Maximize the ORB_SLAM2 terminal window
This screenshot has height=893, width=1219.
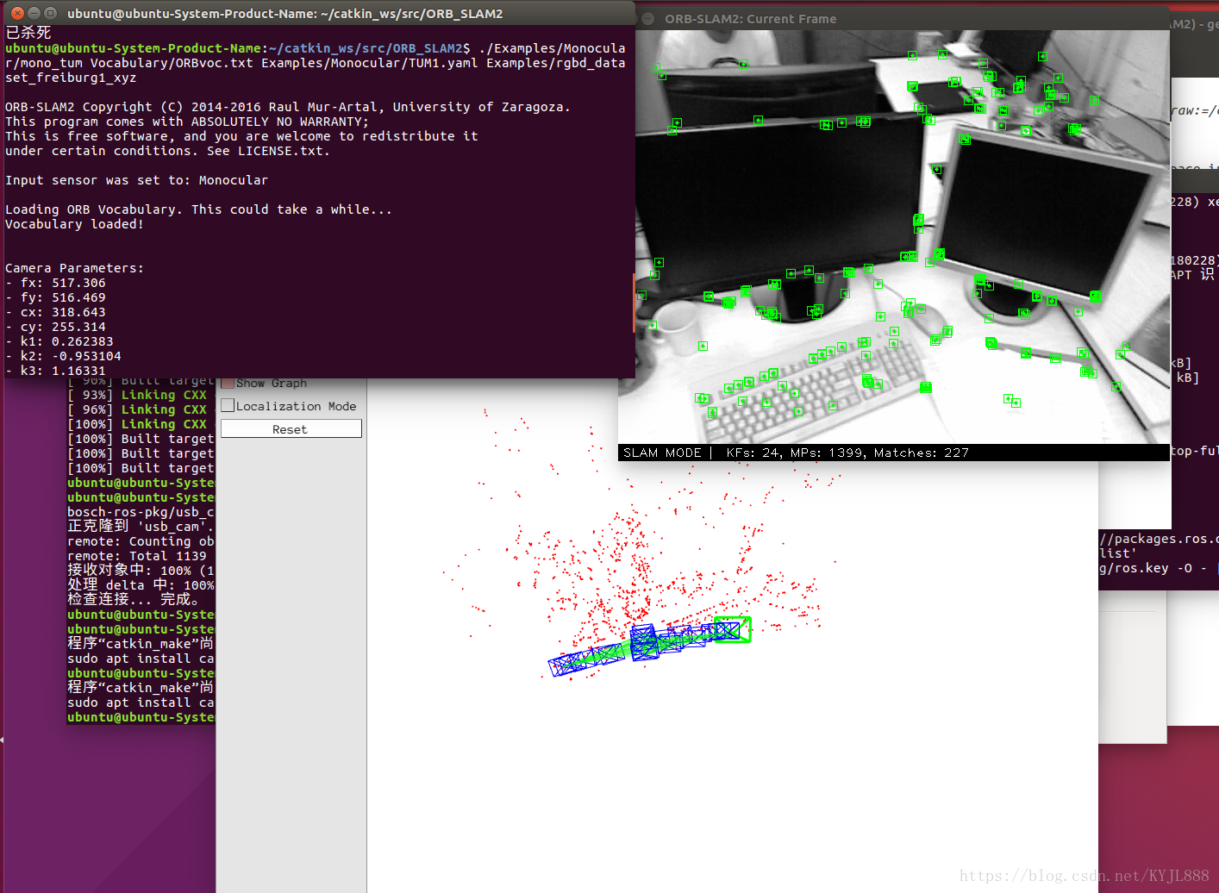(50, 13)
